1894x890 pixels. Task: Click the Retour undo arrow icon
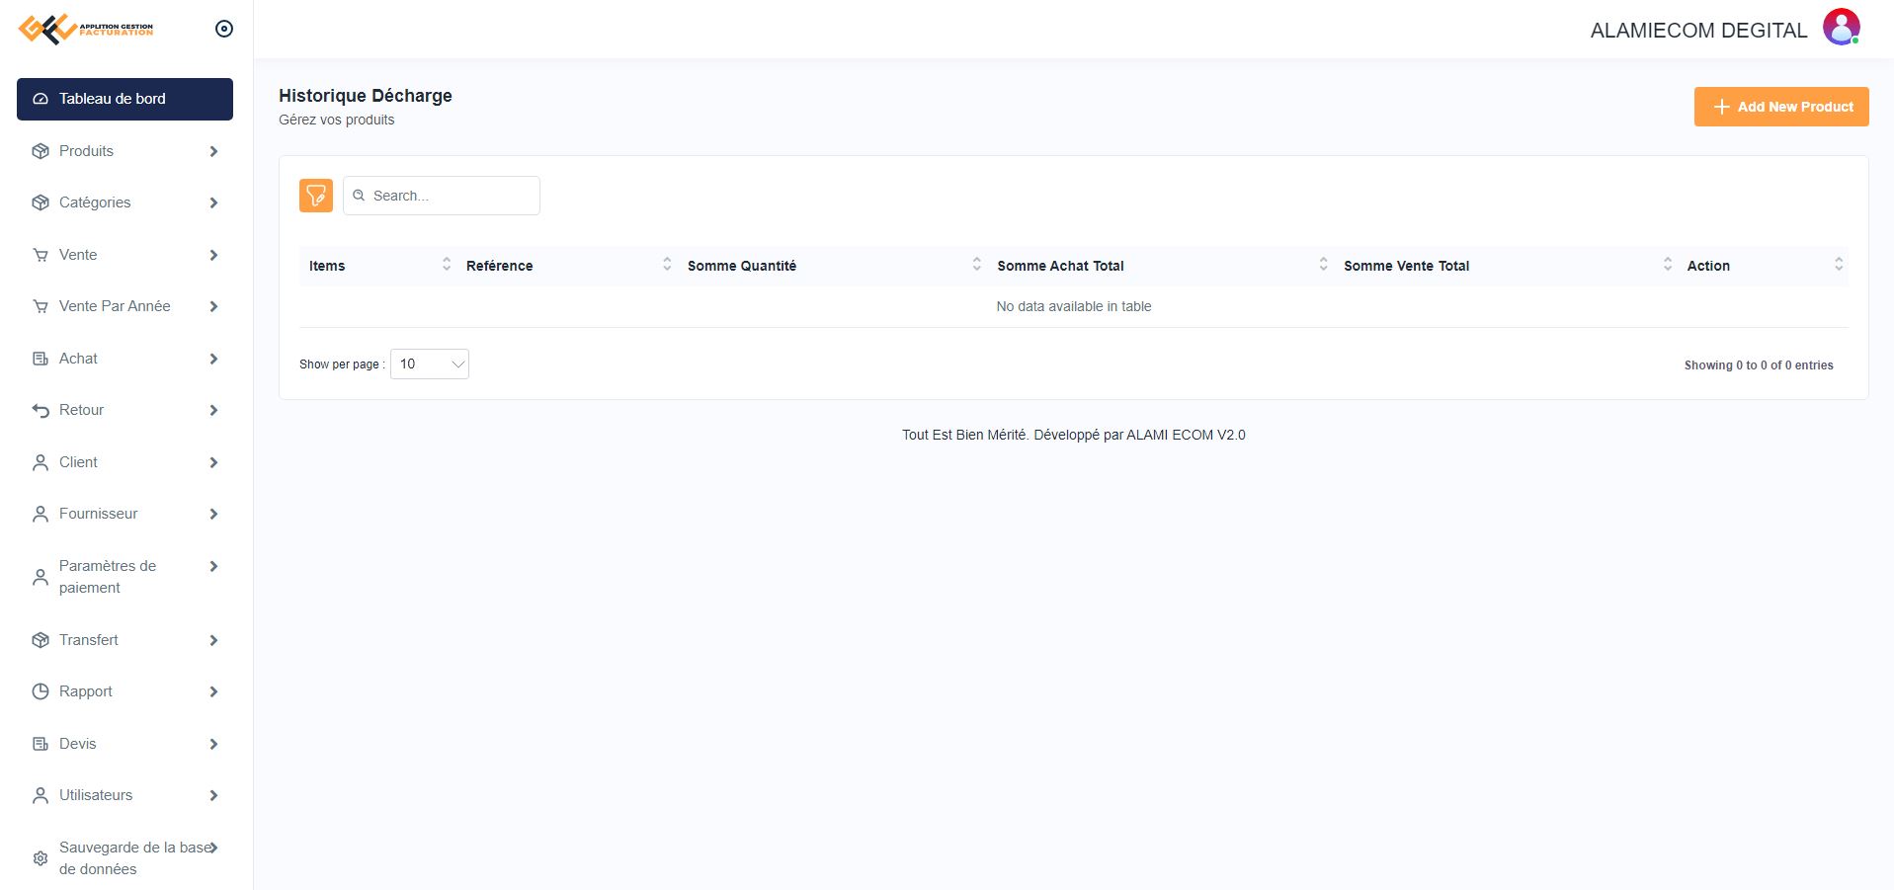pyautogui.click(x=41, y=411)
